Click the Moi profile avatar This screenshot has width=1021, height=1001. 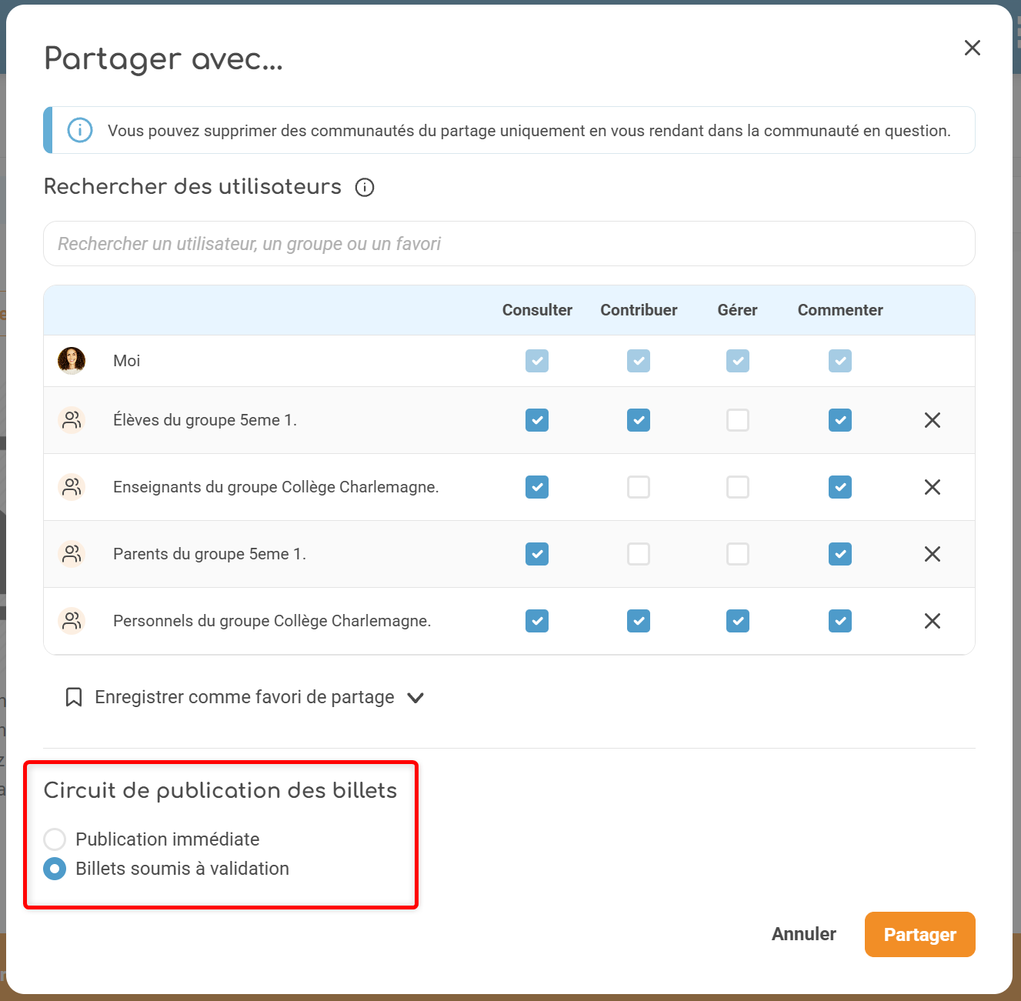click(72, 360)
